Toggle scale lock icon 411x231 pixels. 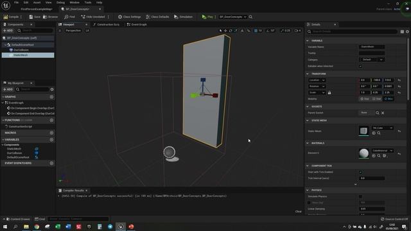tap(329, 92)
